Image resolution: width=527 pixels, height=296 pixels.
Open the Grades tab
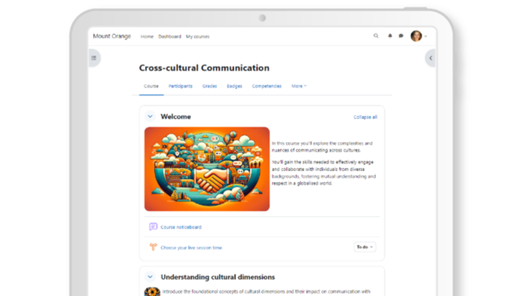click(209, 86)
